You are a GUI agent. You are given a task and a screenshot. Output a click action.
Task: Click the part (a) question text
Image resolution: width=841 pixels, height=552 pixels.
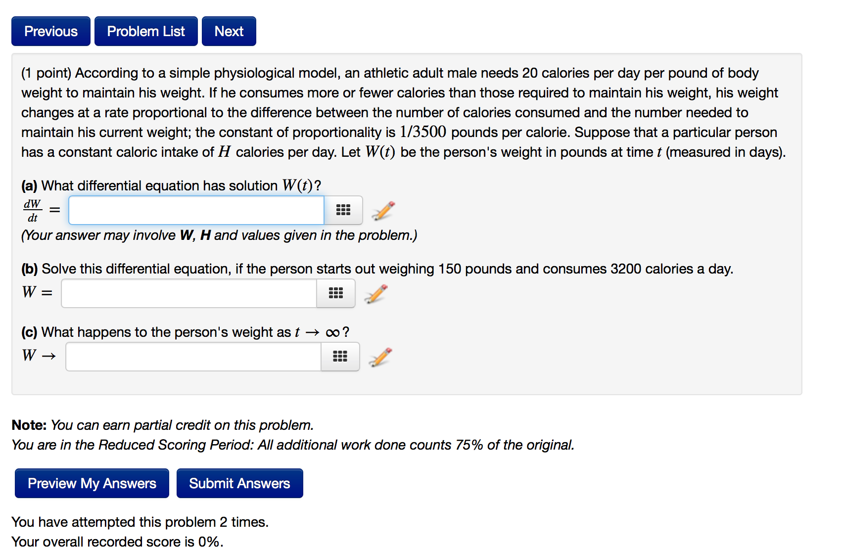171,185
